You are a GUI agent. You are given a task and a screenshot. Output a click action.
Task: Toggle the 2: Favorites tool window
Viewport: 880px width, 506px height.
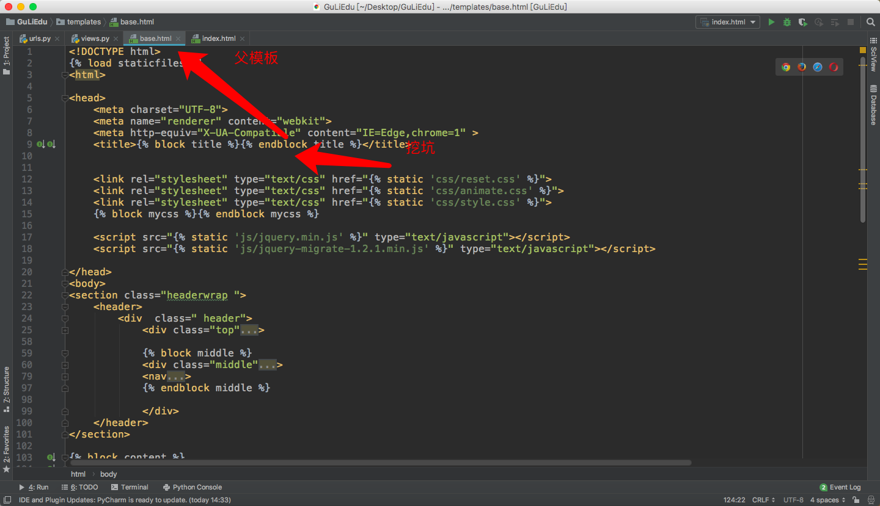(x=6, y=449)
